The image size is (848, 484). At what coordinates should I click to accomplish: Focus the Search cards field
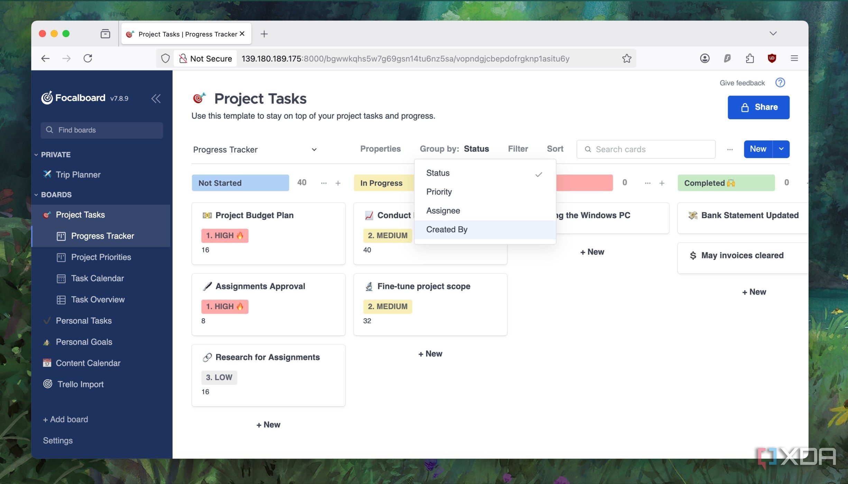click(646, 149)
